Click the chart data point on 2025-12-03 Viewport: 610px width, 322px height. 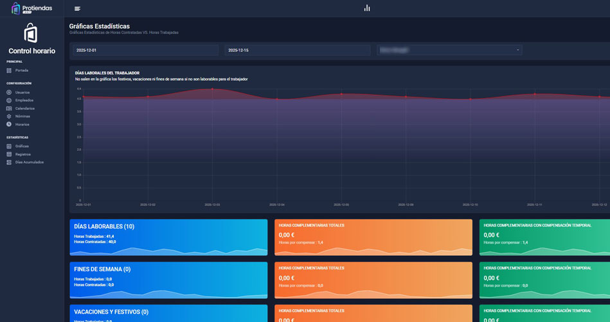(212, 89)
